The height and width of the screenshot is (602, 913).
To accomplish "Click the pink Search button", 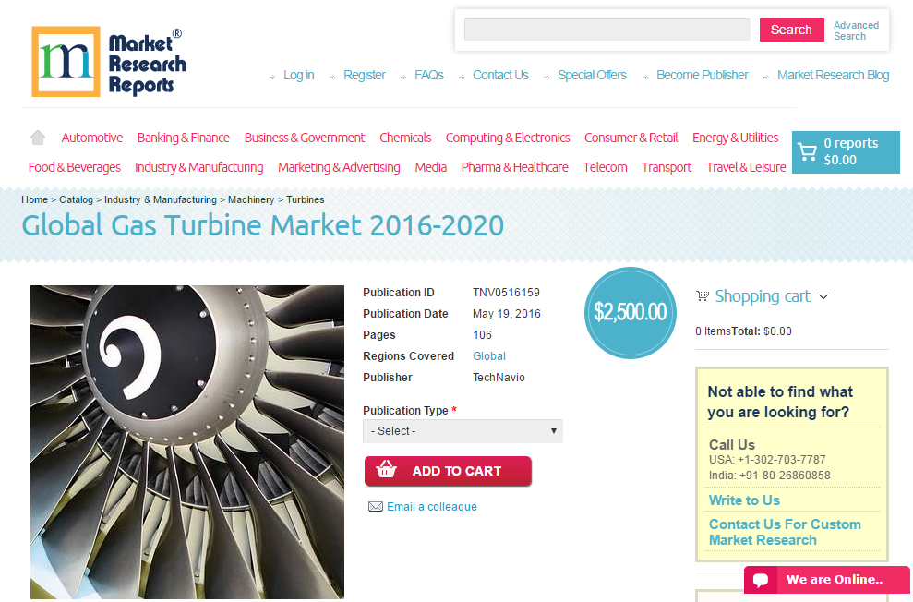I will [x=791, y=30].
